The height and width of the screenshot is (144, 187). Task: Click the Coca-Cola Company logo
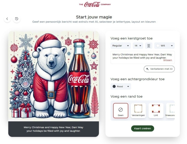click(x=95, y=4)
